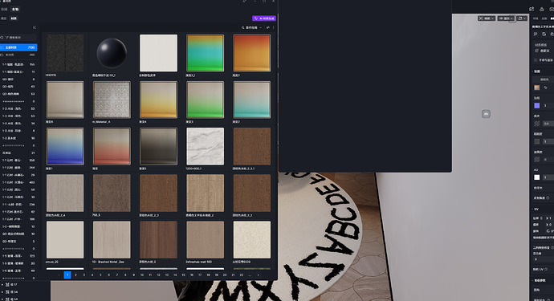The height and width of the screenshot is (301, 554).
Task: Select the highlighted all-materials category showing 7100
Action: pyautogui.click(x=18, y=47)
